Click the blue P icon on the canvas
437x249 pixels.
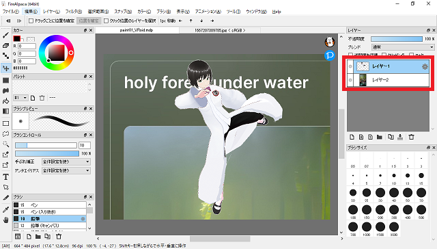[x=330, y=55]
